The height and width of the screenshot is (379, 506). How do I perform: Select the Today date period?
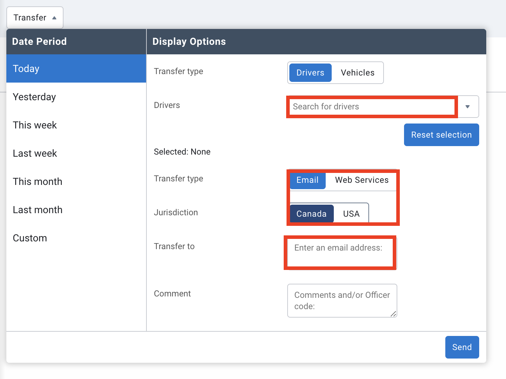coord(26,68)
